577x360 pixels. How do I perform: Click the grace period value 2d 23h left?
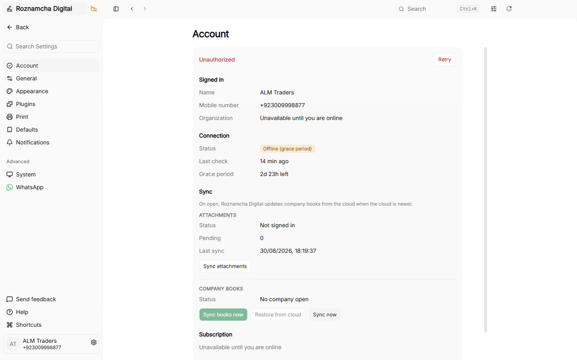(274, 174)
